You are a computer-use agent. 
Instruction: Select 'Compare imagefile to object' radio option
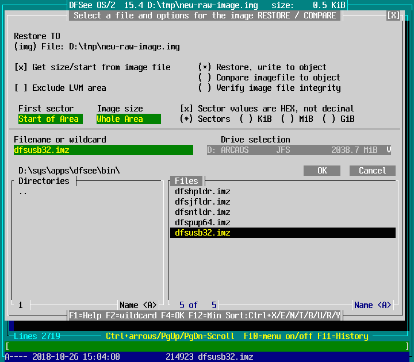[205, 78]
